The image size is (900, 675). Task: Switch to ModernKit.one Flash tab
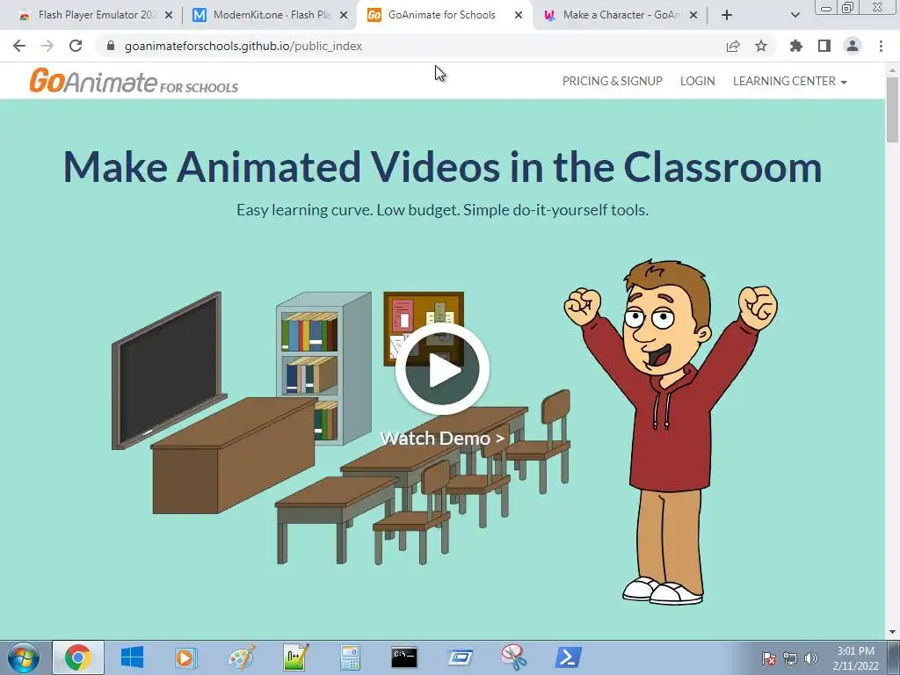click(x=271, y=15)
